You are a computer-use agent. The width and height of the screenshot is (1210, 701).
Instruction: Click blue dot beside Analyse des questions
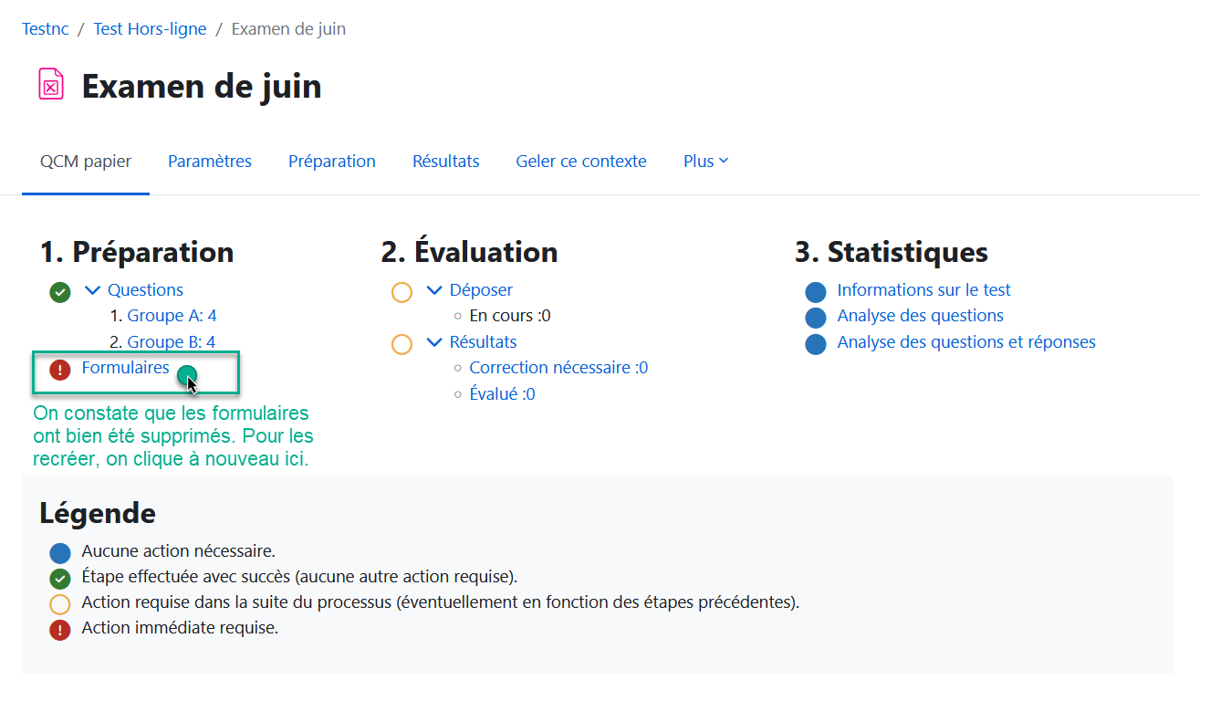[x=816, y=318]
